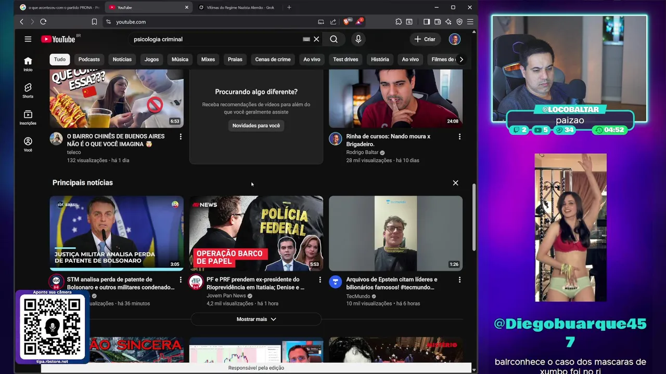
Task: Play the Bairro Chinês Buenos Aires thumbnail
Action: coord(117,98)
